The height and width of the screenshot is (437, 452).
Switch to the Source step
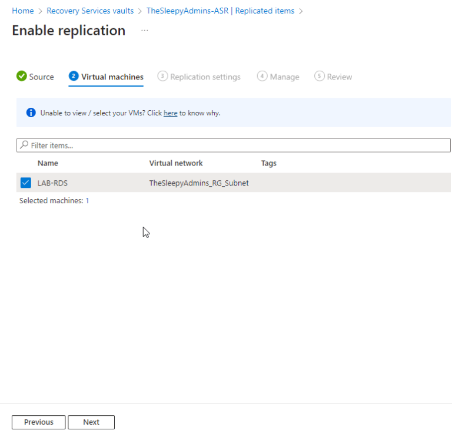point(41,77)
